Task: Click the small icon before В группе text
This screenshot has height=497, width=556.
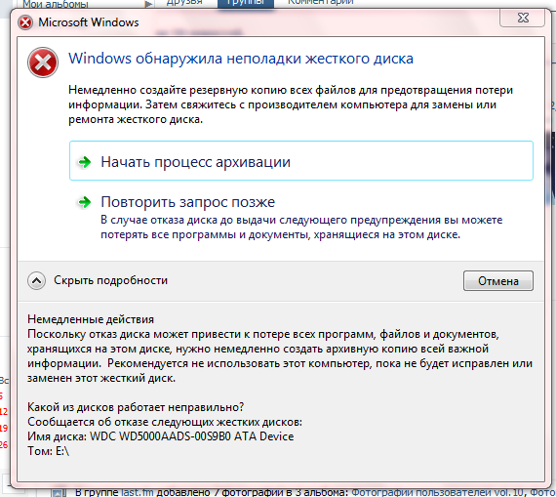Action: click(x=59, y=493)
